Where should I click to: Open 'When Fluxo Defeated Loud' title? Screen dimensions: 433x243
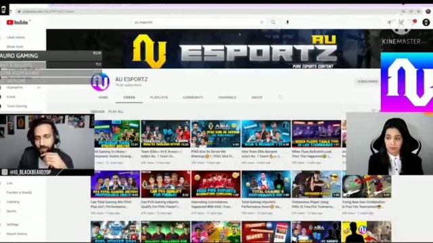(312, 154)
